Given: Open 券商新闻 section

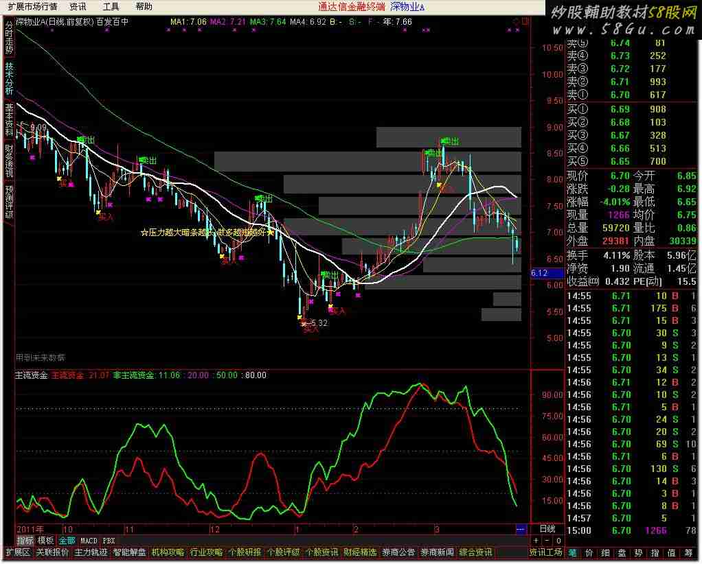Looking at the screenshot, I should 437,552.
